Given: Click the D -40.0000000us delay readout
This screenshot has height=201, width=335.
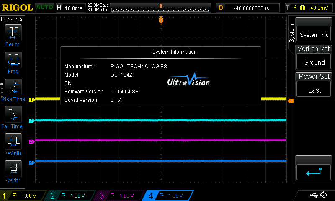Looking at the screenshot, I should 247,8.
